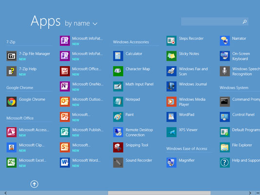
Task: Open Narrator icon
Action: coord(225,41)
